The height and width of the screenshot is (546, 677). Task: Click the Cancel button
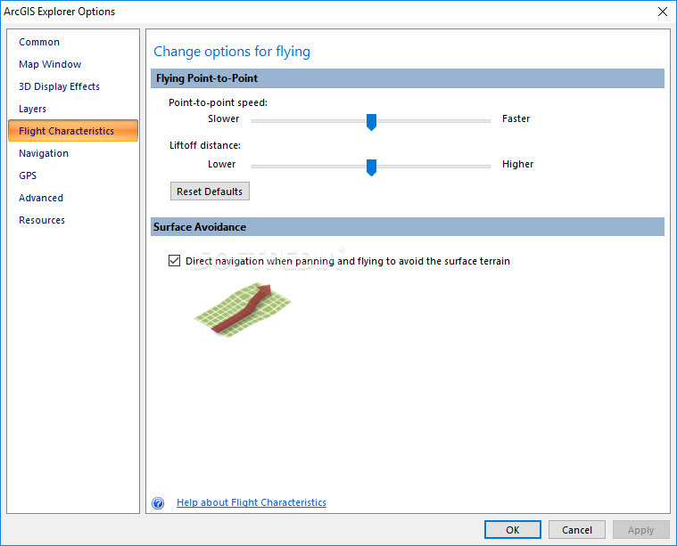click(x=577, y=530)
